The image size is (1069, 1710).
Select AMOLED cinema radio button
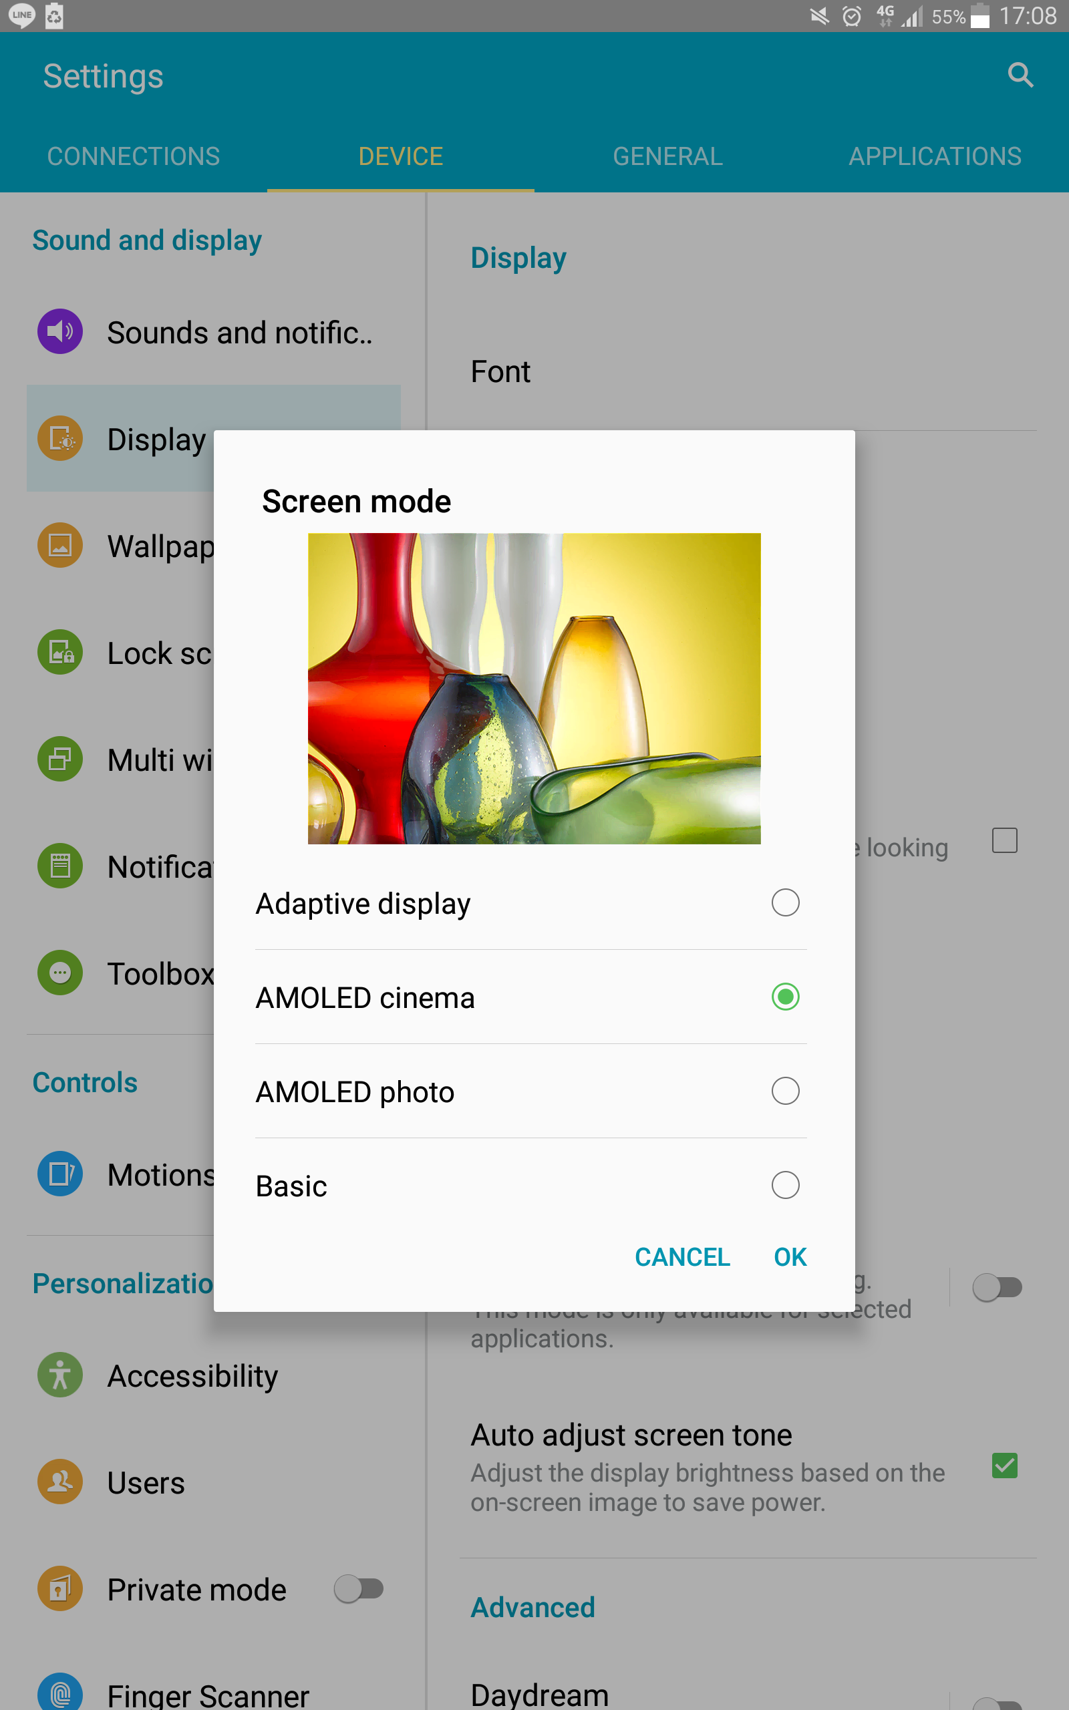[785, 997]
